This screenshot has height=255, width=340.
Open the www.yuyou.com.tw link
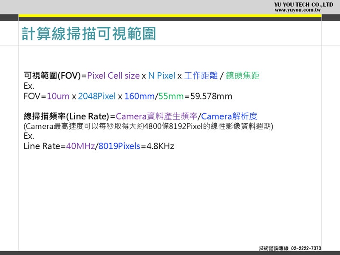(297, 10)
